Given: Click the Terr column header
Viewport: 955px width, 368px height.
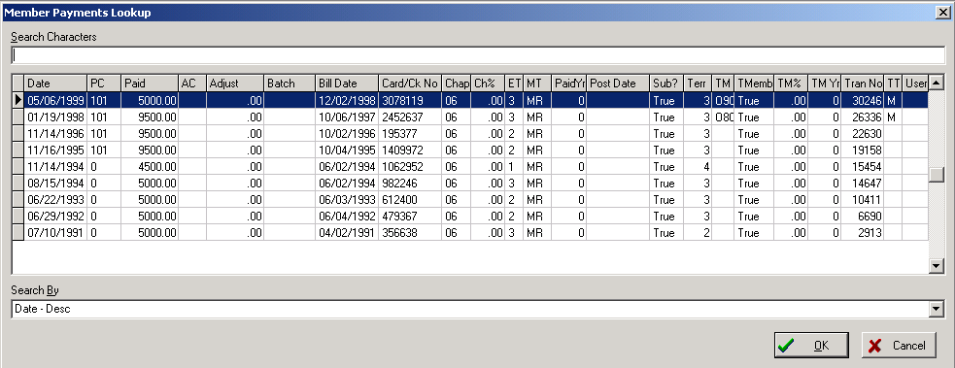Looking at the screenshot, I should [x=698, y=84].
